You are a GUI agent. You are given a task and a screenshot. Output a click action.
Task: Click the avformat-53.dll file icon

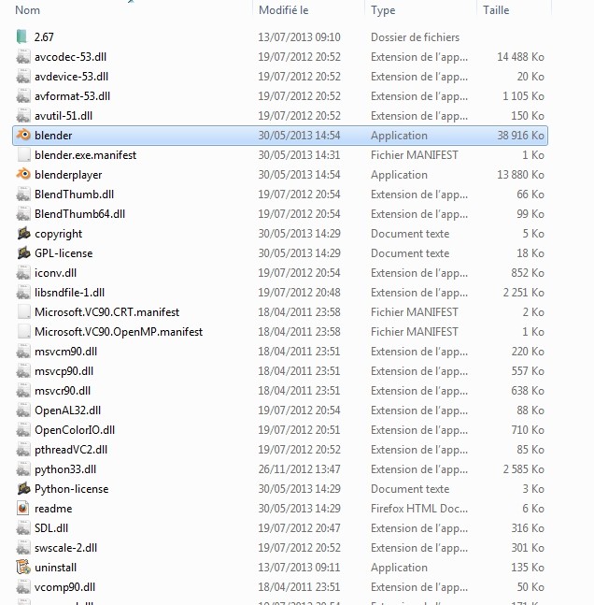tap(23, 96)
